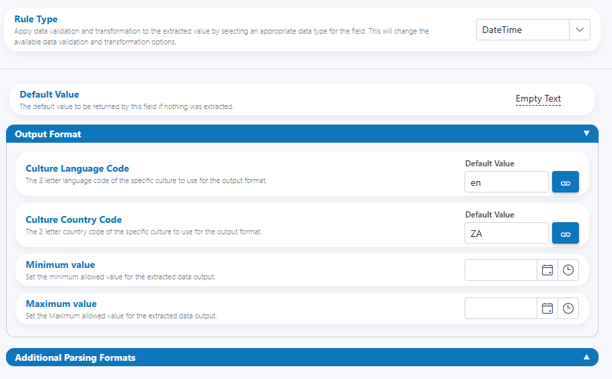Click the Default Value heading text

click(x=49, y=94)
